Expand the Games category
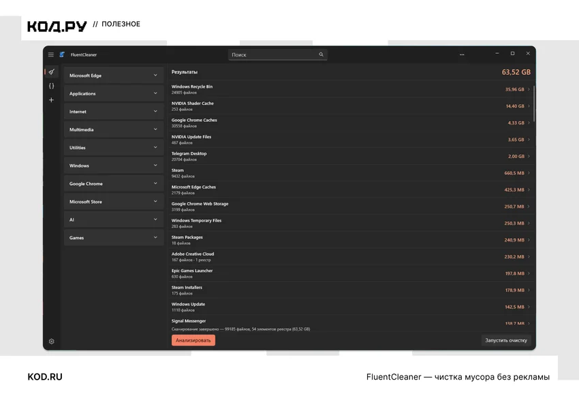Viewport: 579px width, 396px height. pos(114,238)
